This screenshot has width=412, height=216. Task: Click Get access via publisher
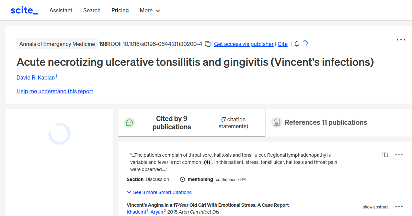tap(243, 44)
